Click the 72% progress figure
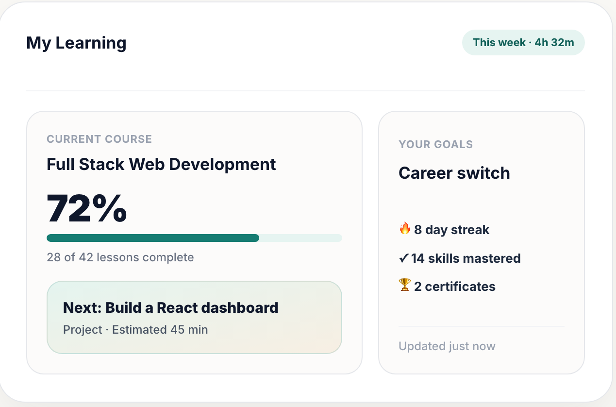616x407 pixels. 87,208
